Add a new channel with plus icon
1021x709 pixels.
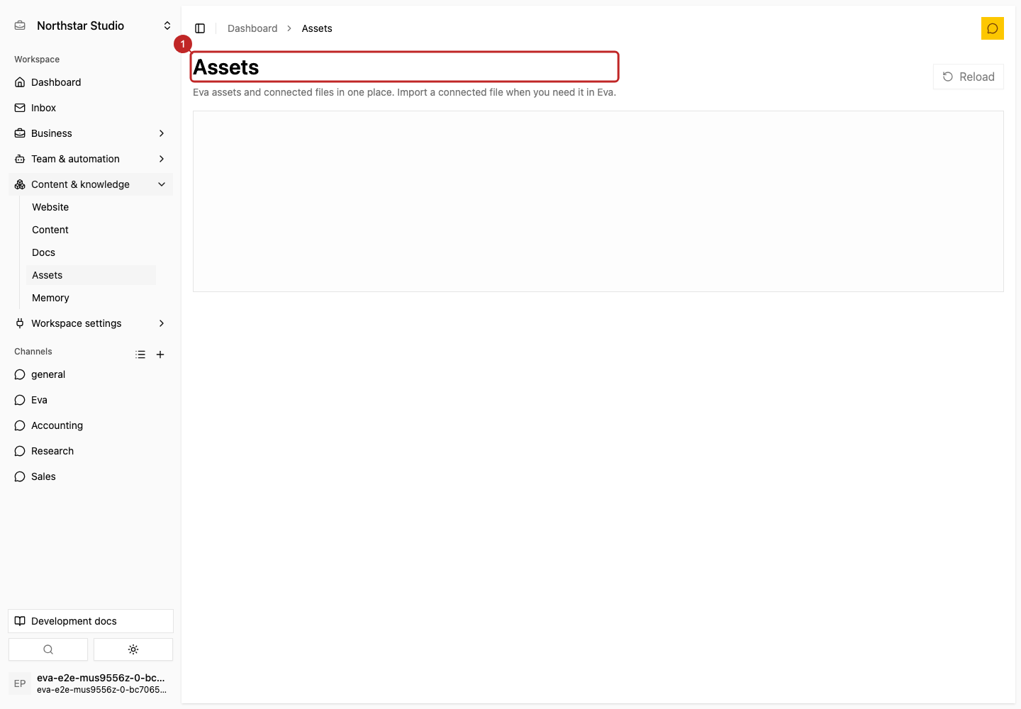click(x=160, y=354)
